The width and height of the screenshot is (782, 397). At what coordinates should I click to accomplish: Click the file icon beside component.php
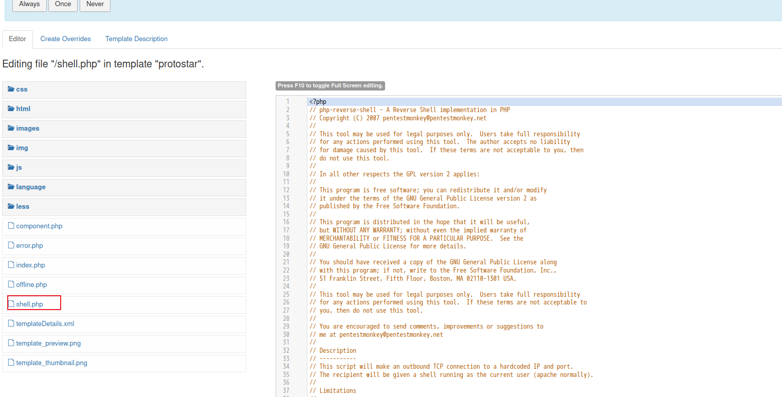point(11,226)
